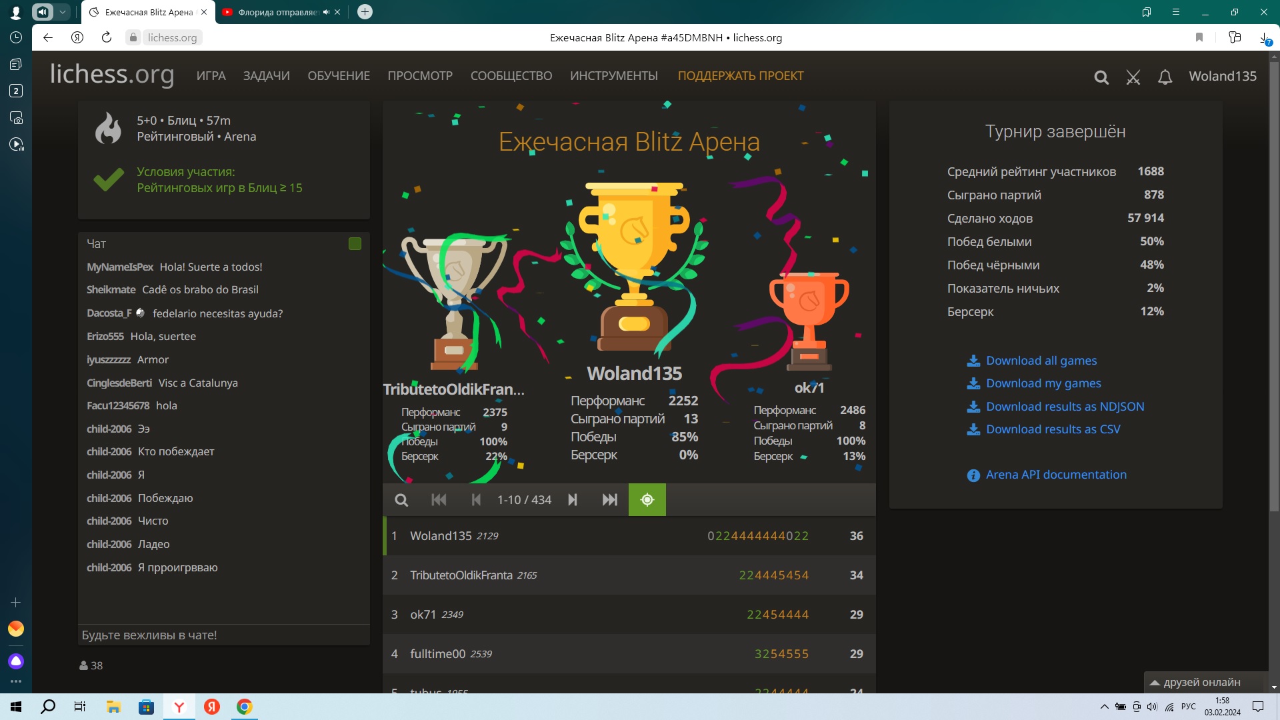Open sidebar tab counter showing 2
This screenshot has width=1280, height=720.
(16, 91)
